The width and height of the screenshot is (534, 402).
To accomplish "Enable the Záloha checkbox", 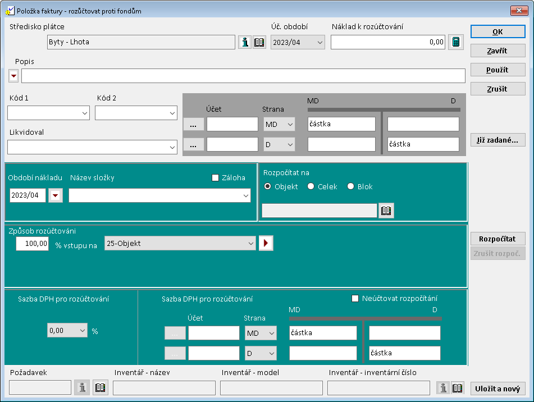I will [x=215, y=178].
